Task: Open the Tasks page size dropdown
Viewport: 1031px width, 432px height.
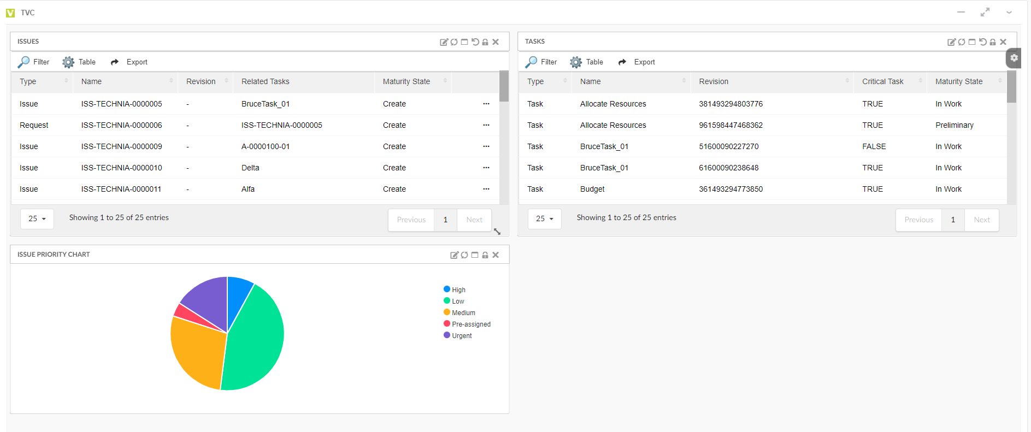Action: (x=544, y=218)
